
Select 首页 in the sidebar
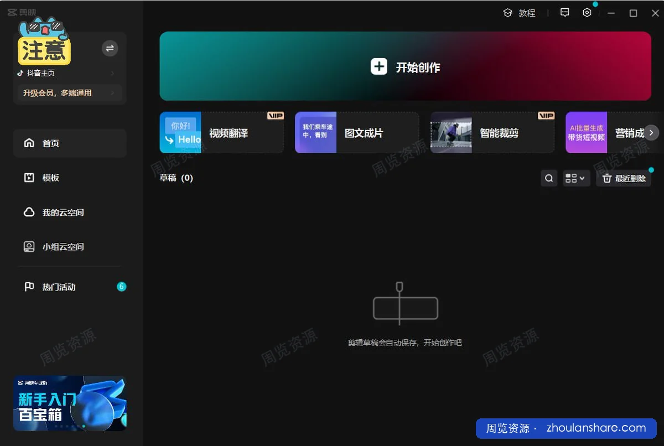(x=70, y=143)
